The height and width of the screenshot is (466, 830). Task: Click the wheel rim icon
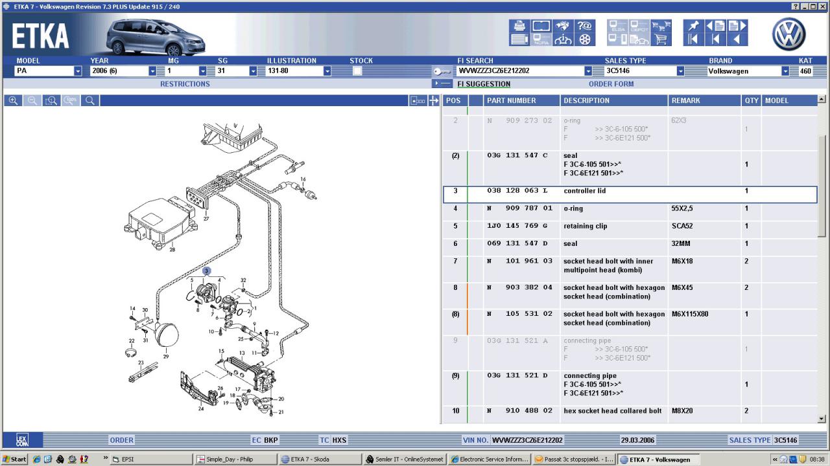point(585,39)
